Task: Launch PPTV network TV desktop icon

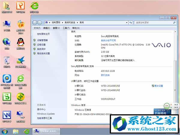Action: click(7, 82)
